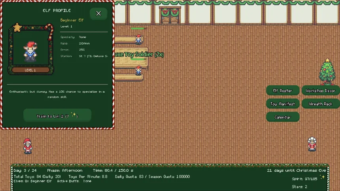Click the Day 3 / 24 status
Viewport: 340px width, 191px height.
(x=25, y=170)
